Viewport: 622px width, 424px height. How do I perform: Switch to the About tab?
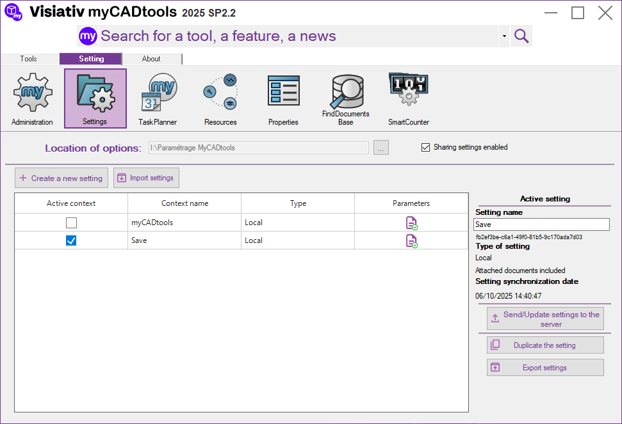tap(151, 59)
